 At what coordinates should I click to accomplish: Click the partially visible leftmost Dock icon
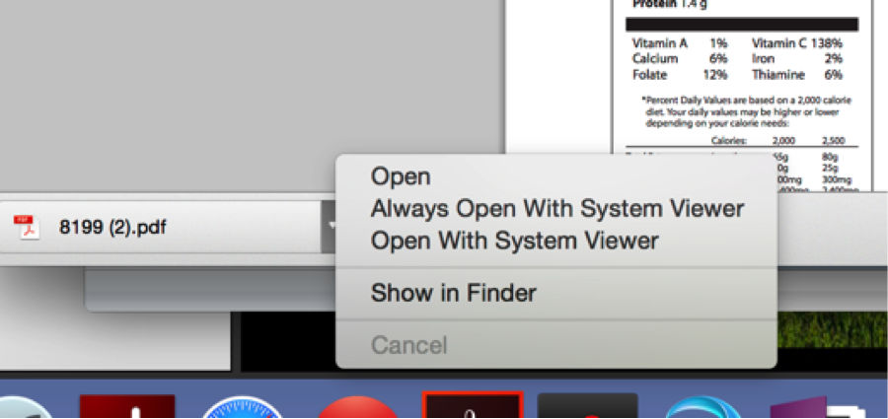point(26,407)
